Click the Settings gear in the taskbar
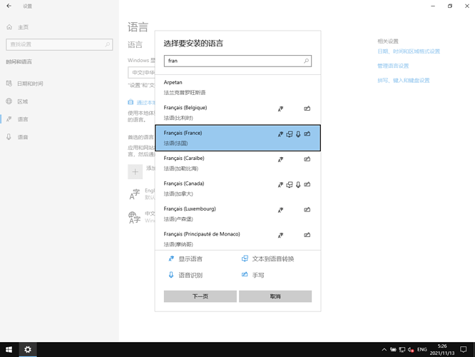Viewport: 475px width, 357px height. point(28,350)
